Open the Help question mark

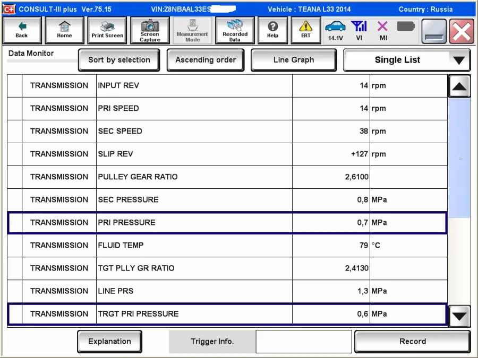[x=272, y=30]
